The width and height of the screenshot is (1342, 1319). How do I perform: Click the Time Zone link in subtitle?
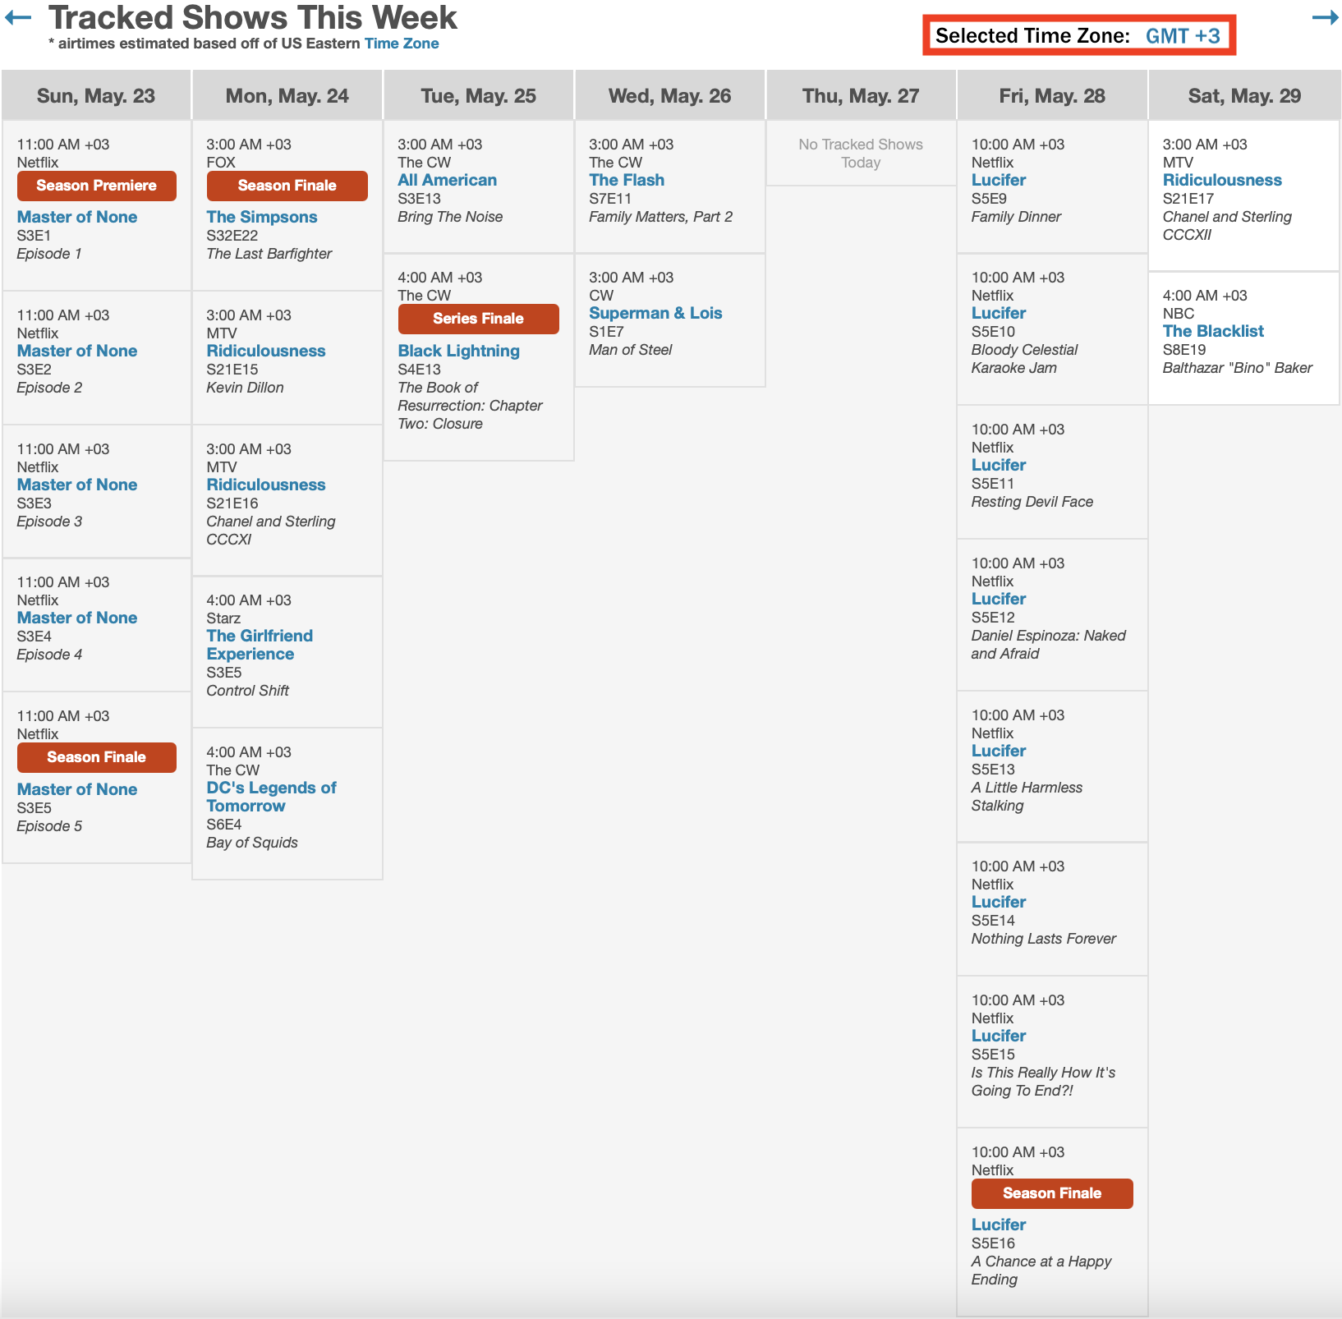[x=402, y=44]
